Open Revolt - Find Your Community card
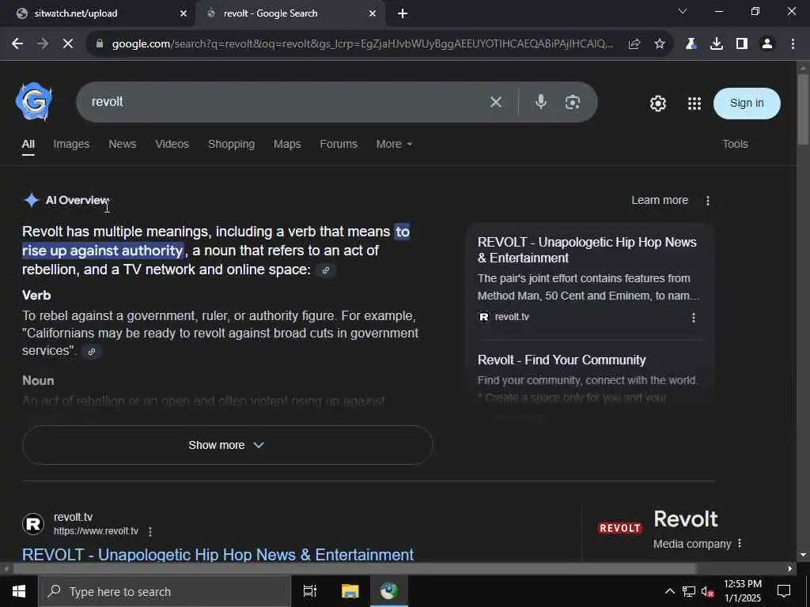Viewport: 810px width, 607px height. (562, 360)
